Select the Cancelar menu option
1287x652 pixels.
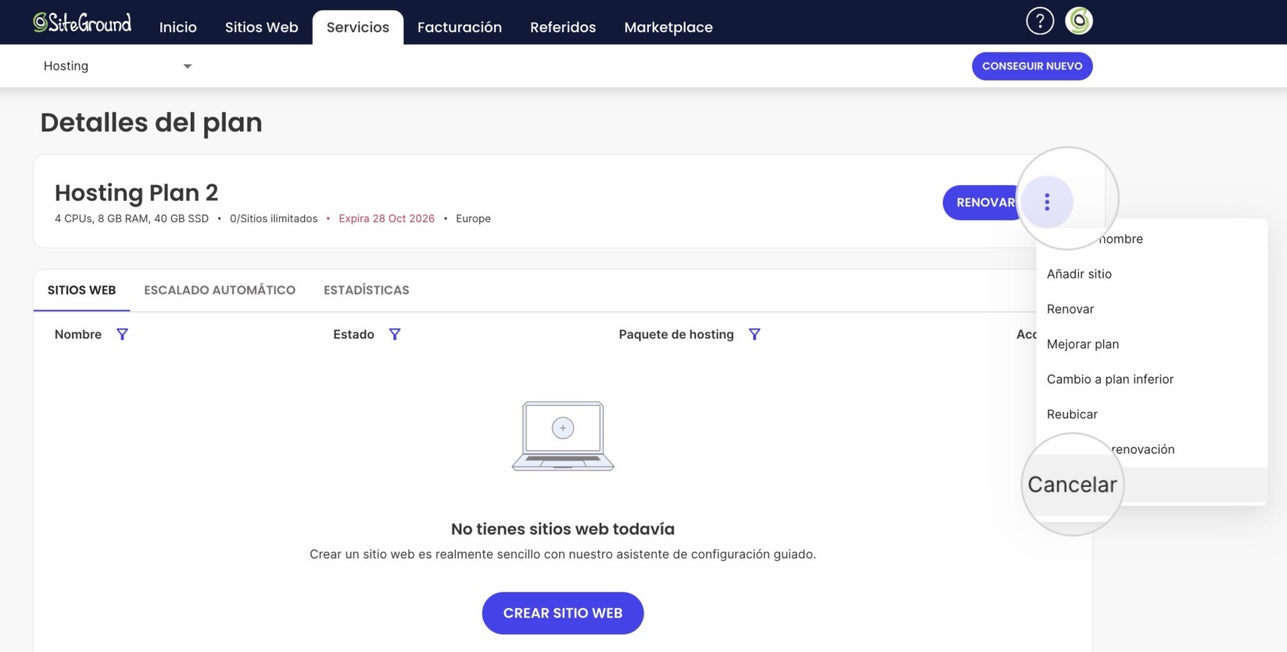click(1152, 485)
